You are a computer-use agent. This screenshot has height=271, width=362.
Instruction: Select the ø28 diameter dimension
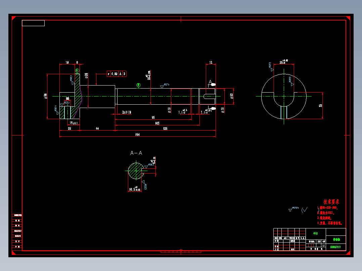pos(86,76)
